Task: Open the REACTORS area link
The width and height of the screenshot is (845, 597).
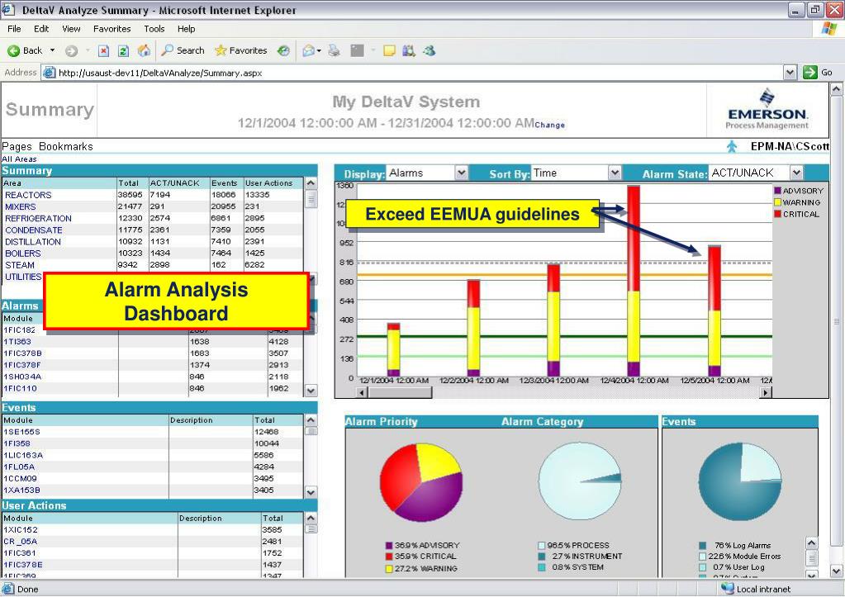Action: coord(28,195)
